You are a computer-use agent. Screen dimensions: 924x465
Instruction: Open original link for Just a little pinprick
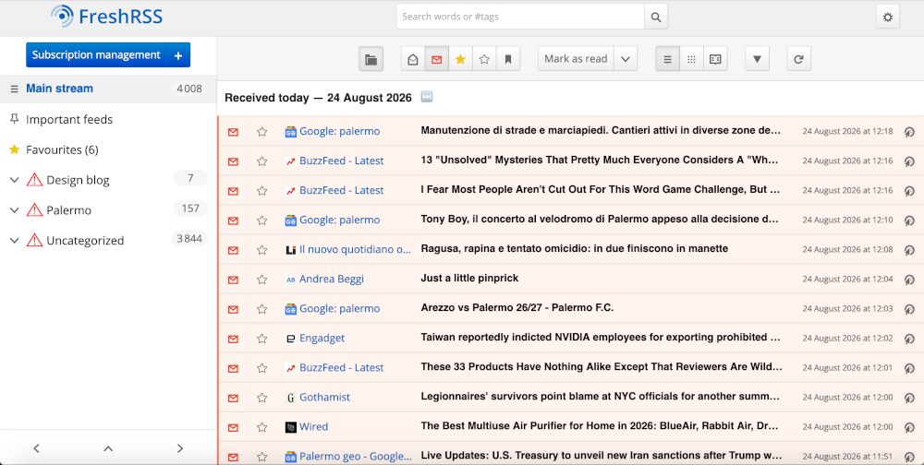(909, 280)
